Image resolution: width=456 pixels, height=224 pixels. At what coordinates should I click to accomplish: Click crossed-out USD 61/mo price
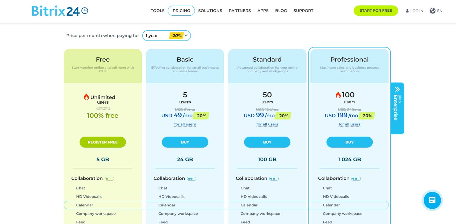[x=185, y=110]
